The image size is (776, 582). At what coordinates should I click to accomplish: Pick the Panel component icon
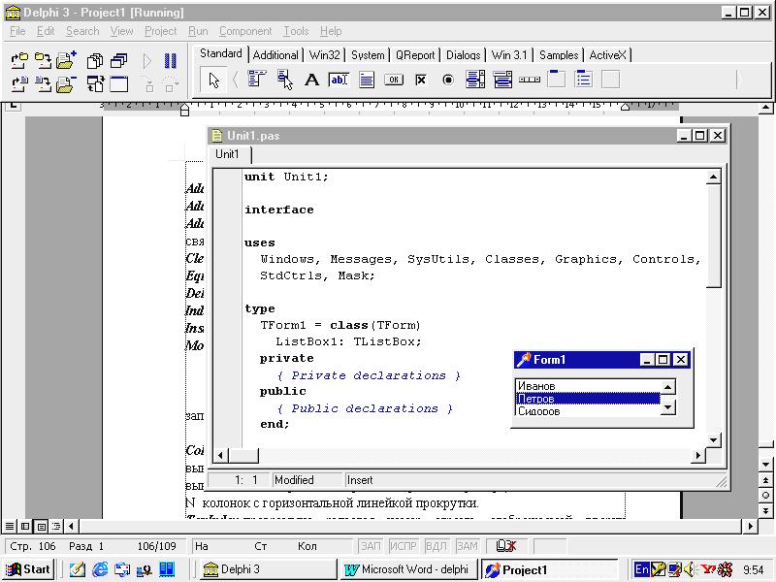611,80
